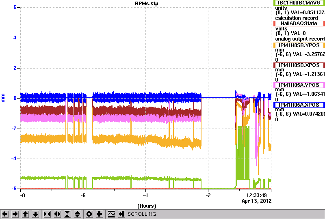Click the calculation record description

[297, 18]
